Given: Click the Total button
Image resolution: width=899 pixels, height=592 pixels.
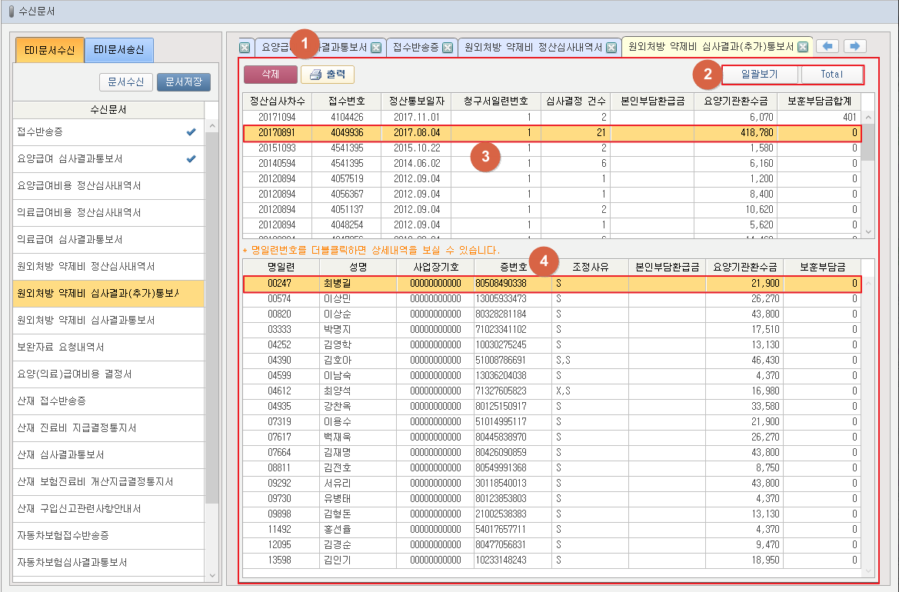Looking at the screenshot, I should (x=831, y=75).
